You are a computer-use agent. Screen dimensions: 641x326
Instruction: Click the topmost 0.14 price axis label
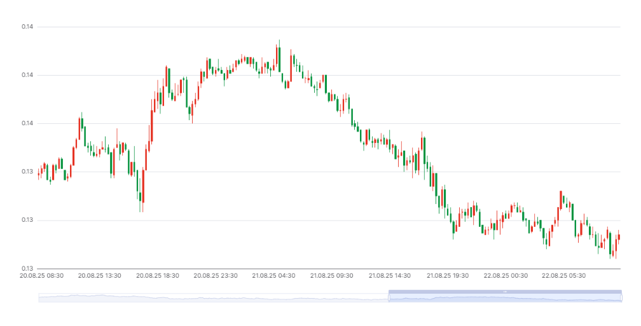pyautogui.click(x=27, y=27)
